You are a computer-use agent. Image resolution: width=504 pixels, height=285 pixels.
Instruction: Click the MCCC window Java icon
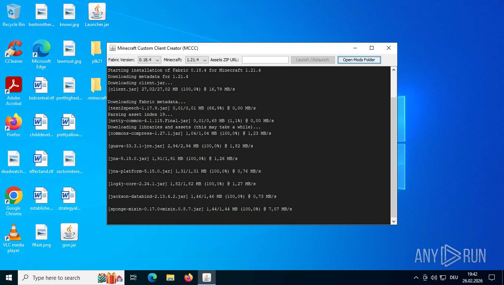(112, 48)
